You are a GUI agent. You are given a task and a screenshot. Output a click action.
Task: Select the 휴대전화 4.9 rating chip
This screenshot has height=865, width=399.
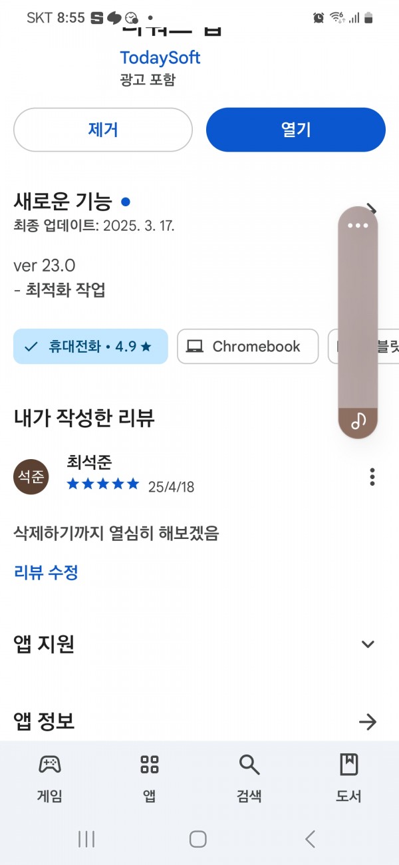click(90, 347)
